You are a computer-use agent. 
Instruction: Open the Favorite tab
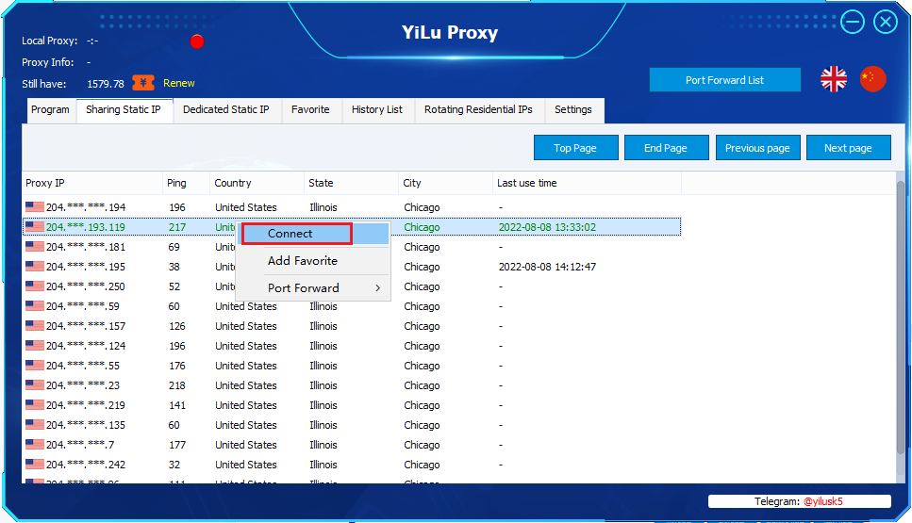(x=310, y=110)
